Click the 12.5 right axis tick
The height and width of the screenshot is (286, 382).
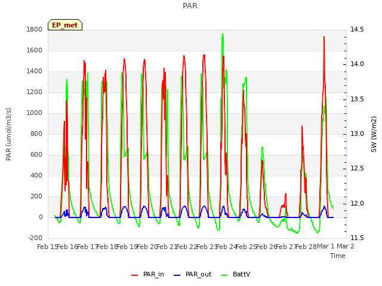point(357,169)
